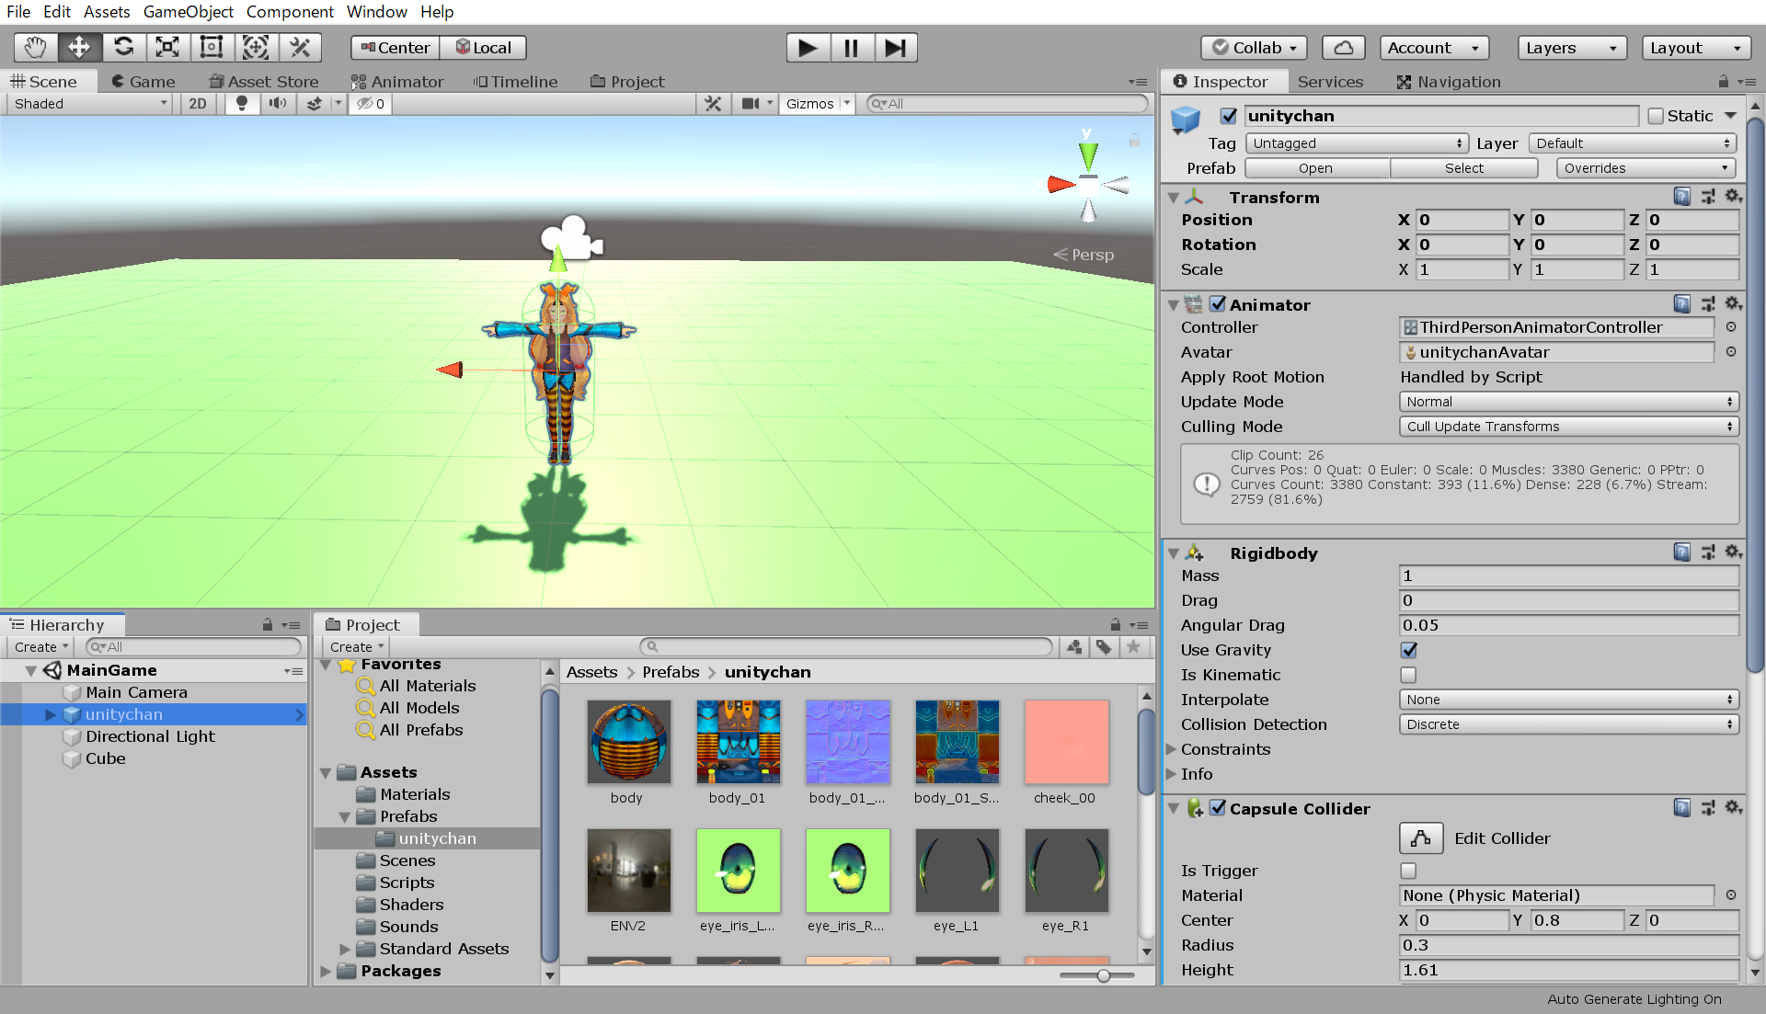
Task: Click the Play button
Action: (808, 48)
